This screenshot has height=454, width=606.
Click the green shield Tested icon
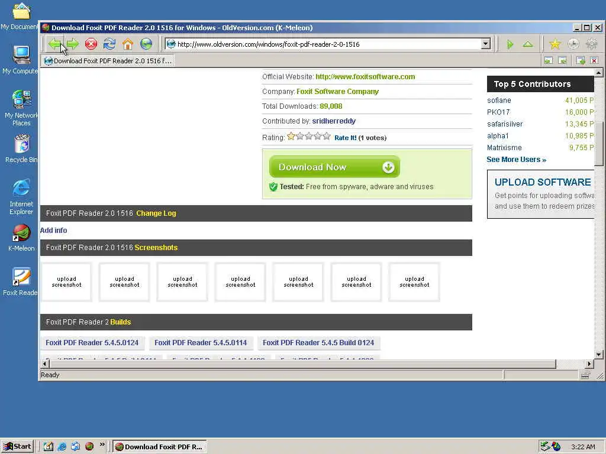click(273, 187)
